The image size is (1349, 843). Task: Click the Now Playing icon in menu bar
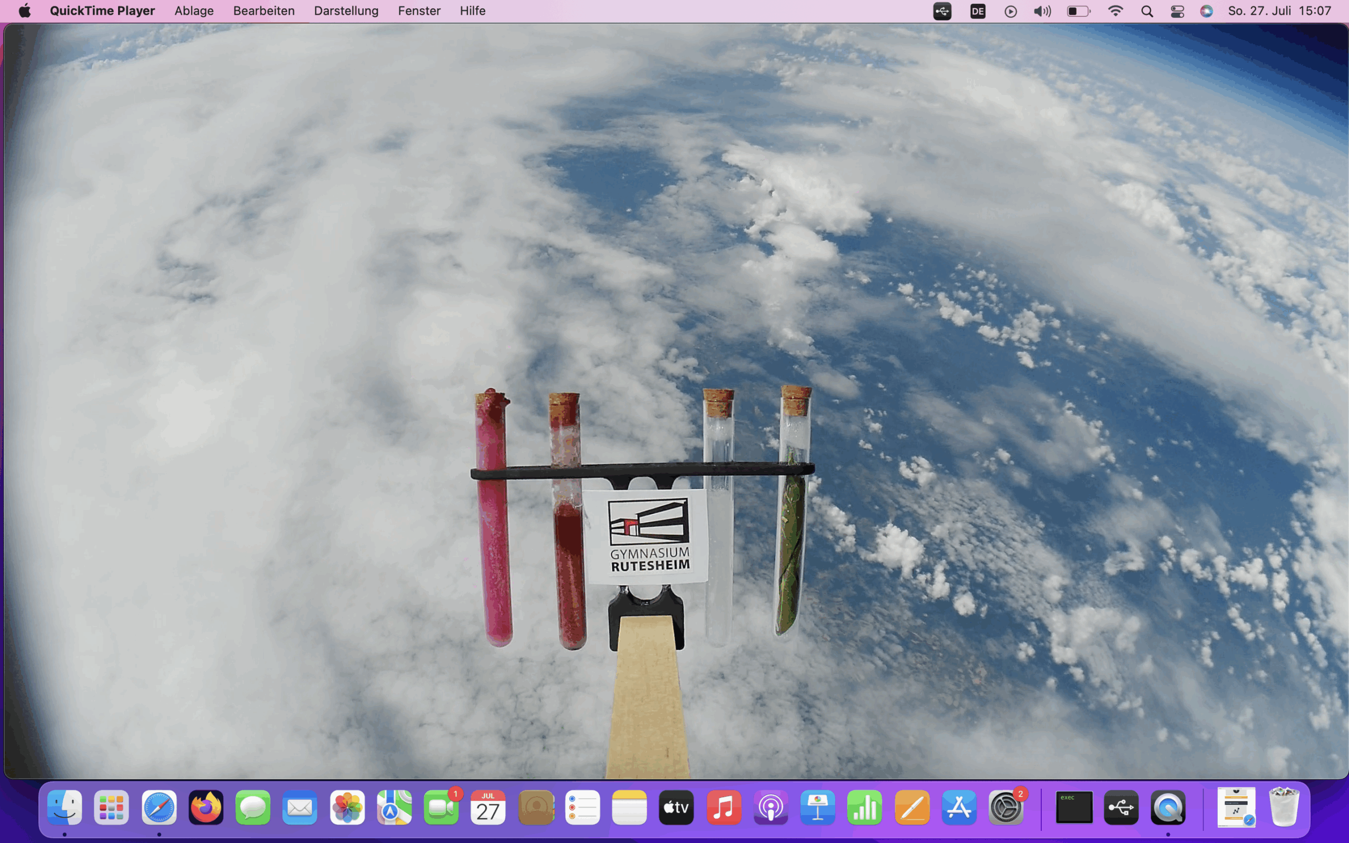pos(1010,11)
